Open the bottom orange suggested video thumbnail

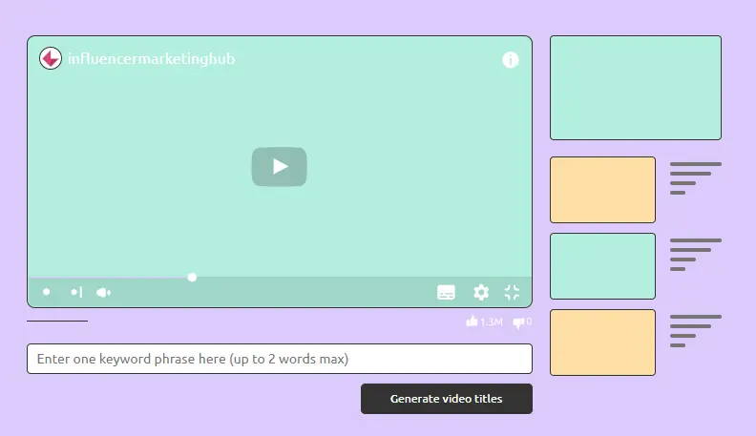click(x=602, y=343)
